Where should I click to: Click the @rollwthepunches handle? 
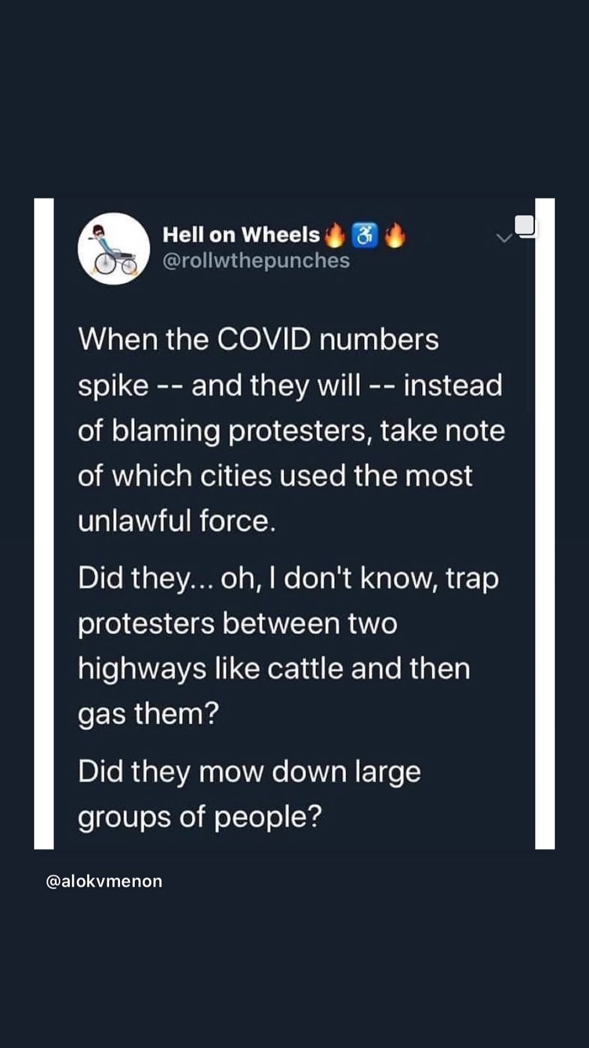[x=256, y=260]
